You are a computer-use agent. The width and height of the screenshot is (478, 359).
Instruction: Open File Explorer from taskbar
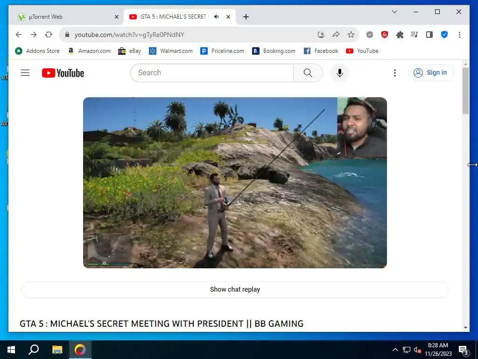[x=57, y=350]
